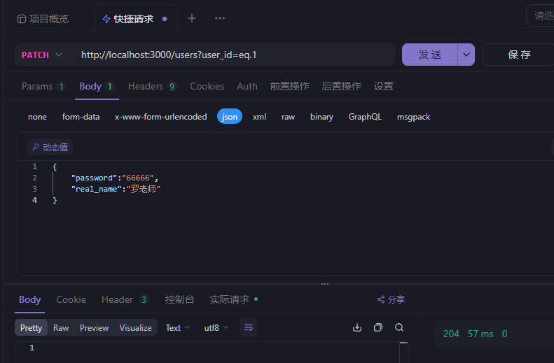
Task: Share the response with 分享
Action: [x=391, y=299]
